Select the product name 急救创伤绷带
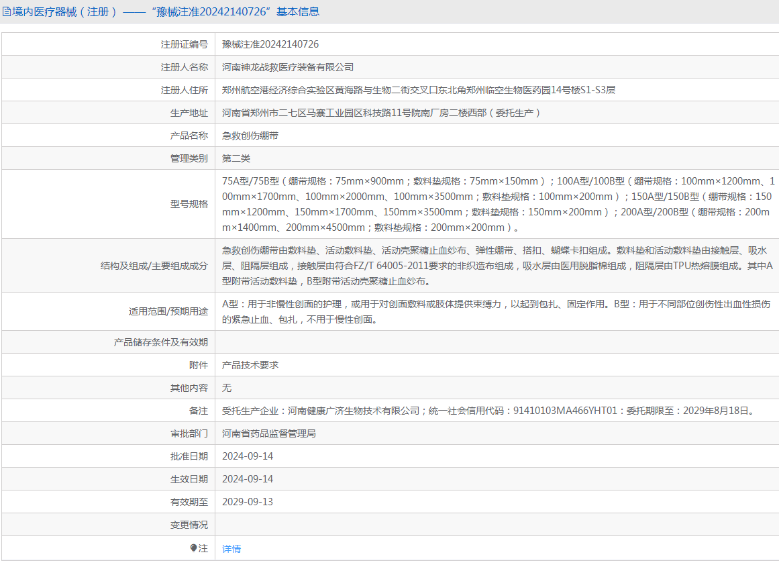The width and height of the screenshot is (779, 569). 250,136
